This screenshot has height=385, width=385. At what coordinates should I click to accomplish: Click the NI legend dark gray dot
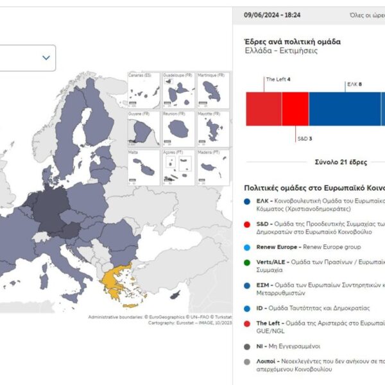(247, 346)
